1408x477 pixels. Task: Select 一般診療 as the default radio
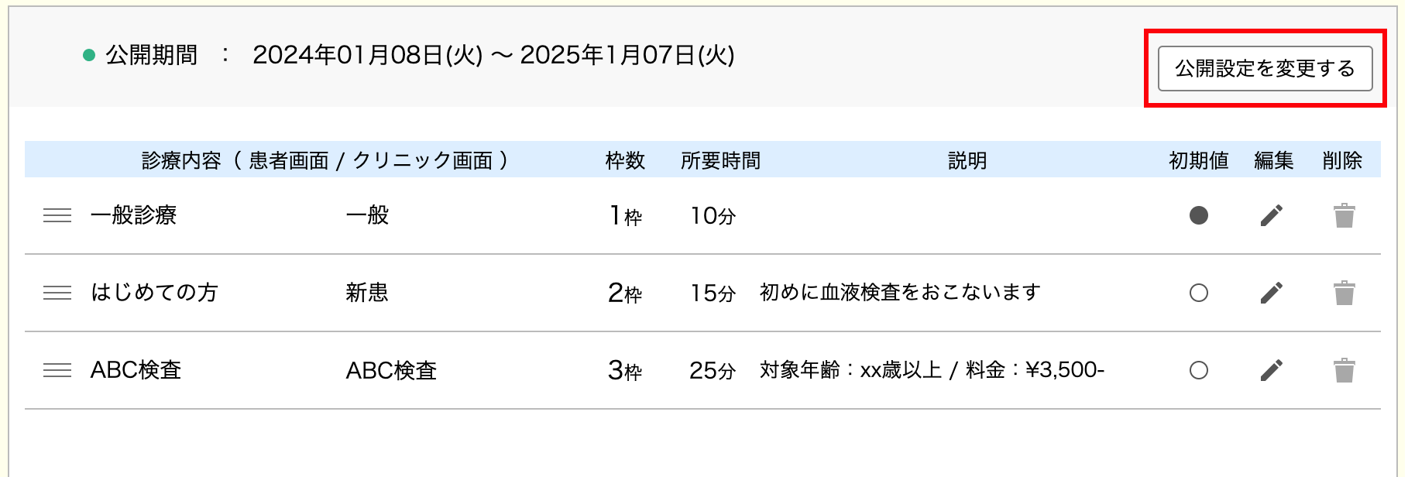tap(1198, 215)
